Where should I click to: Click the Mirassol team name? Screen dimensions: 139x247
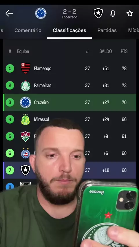(x=41, y=119)
